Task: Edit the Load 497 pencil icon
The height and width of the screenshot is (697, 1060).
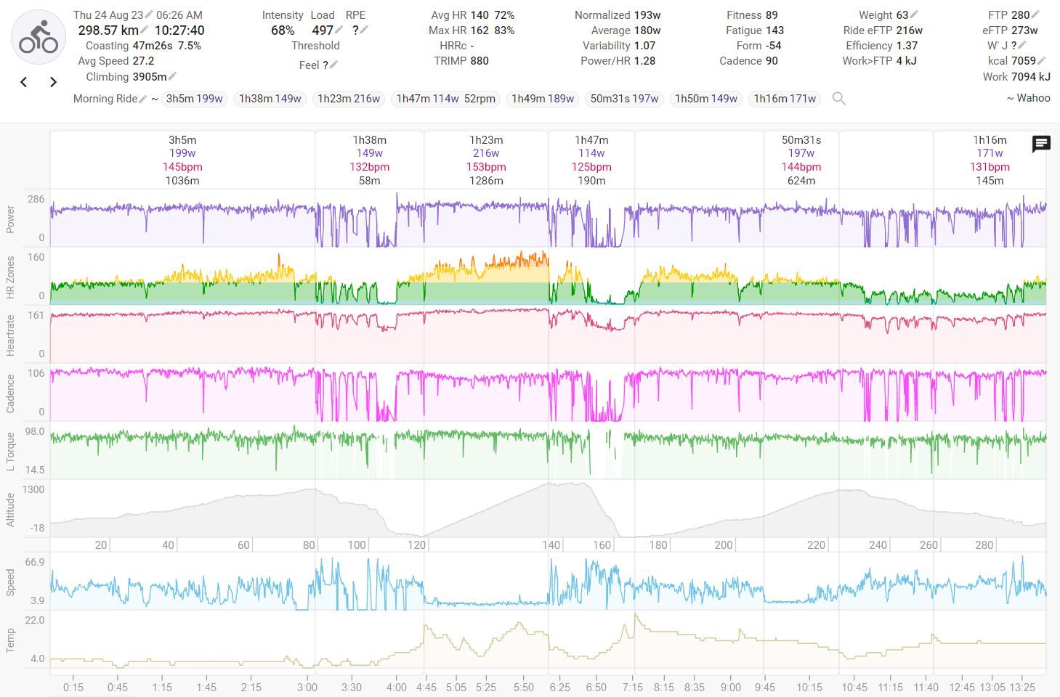Action: tap(339, 30)
